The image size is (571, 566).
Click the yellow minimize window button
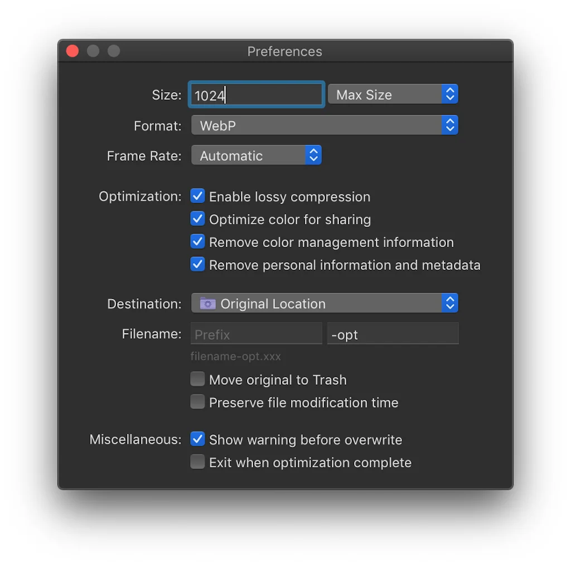point(93,51)
